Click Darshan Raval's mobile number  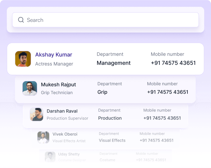click(162, 118)
